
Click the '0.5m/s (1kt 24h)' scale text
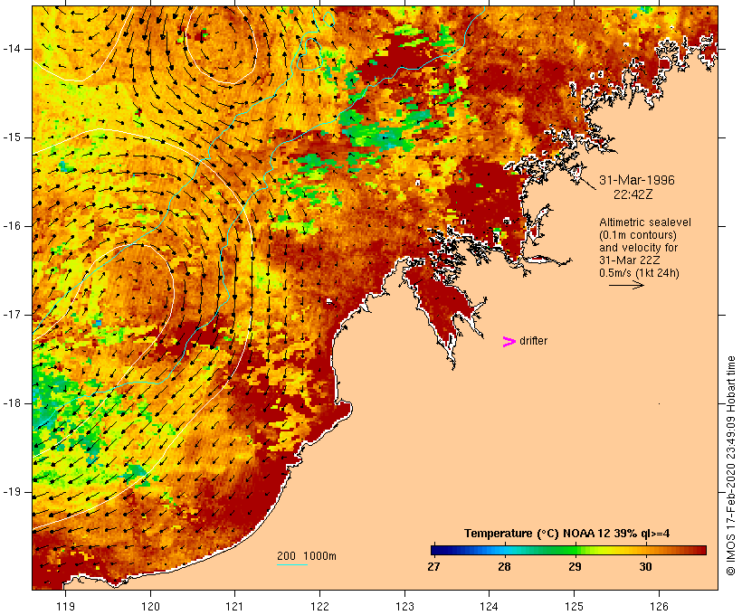(x=639, y=273)
